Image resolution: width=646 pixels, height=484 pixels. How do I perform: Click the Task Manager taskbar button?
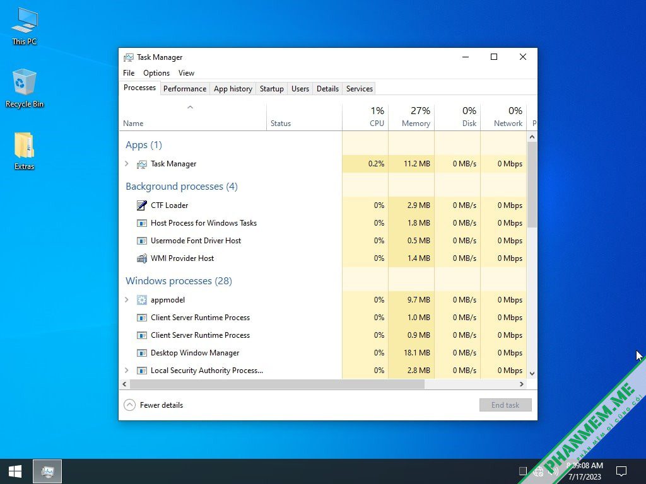click(x=47, y=471)
